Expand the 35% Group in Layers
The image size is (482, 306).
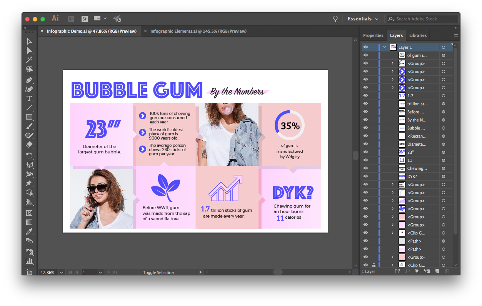(392, 63)
